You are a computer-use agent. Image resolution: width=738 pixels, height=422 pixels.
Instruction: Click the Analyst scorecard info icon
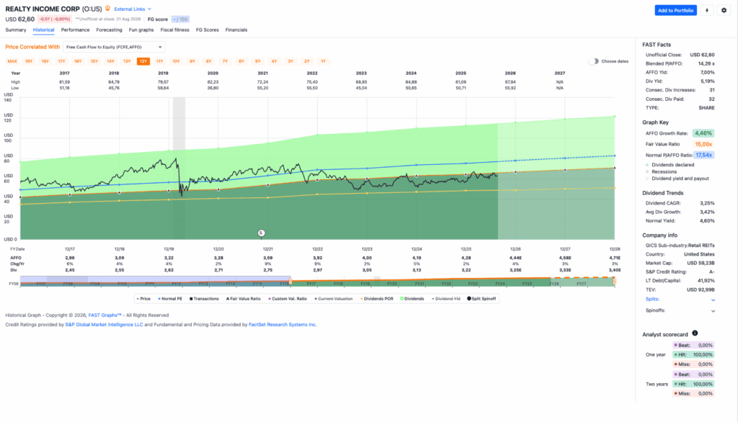click(695, 333)
